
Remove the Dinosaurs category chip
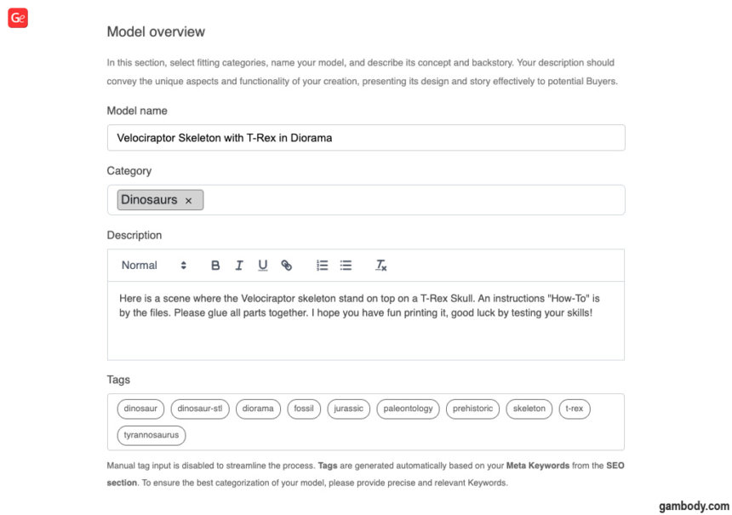point(189,199)
